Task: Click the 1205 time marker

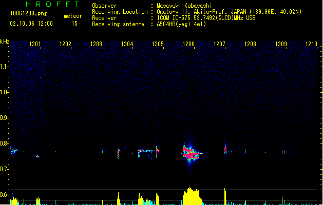Action: (158, 44)
